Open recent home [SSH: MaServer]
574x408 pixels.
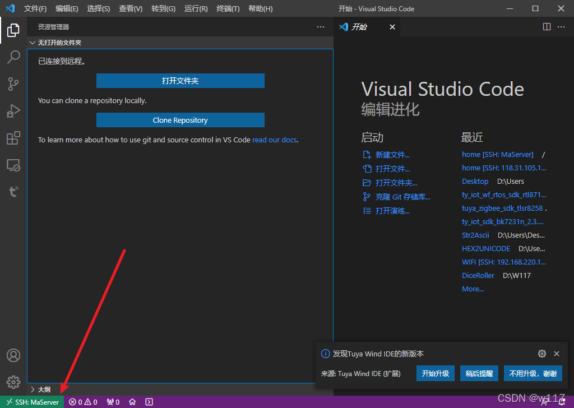point(498,155)
